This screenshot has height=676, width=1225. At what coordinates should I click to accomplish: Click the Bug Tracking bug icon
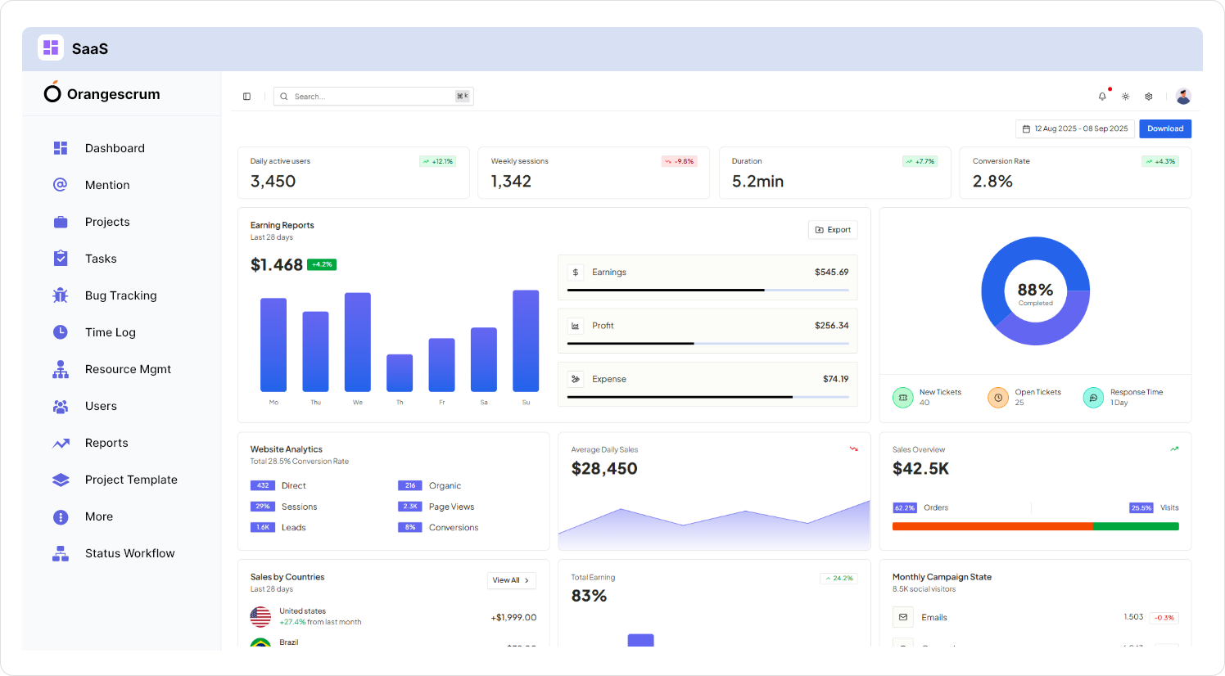(61, 295)
